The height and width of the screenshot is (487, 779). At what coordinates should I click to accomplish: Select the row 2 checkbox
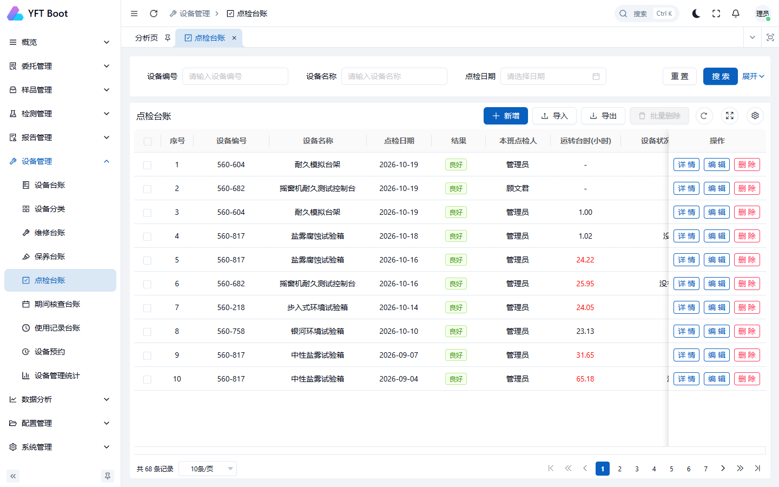pos(147,189)
